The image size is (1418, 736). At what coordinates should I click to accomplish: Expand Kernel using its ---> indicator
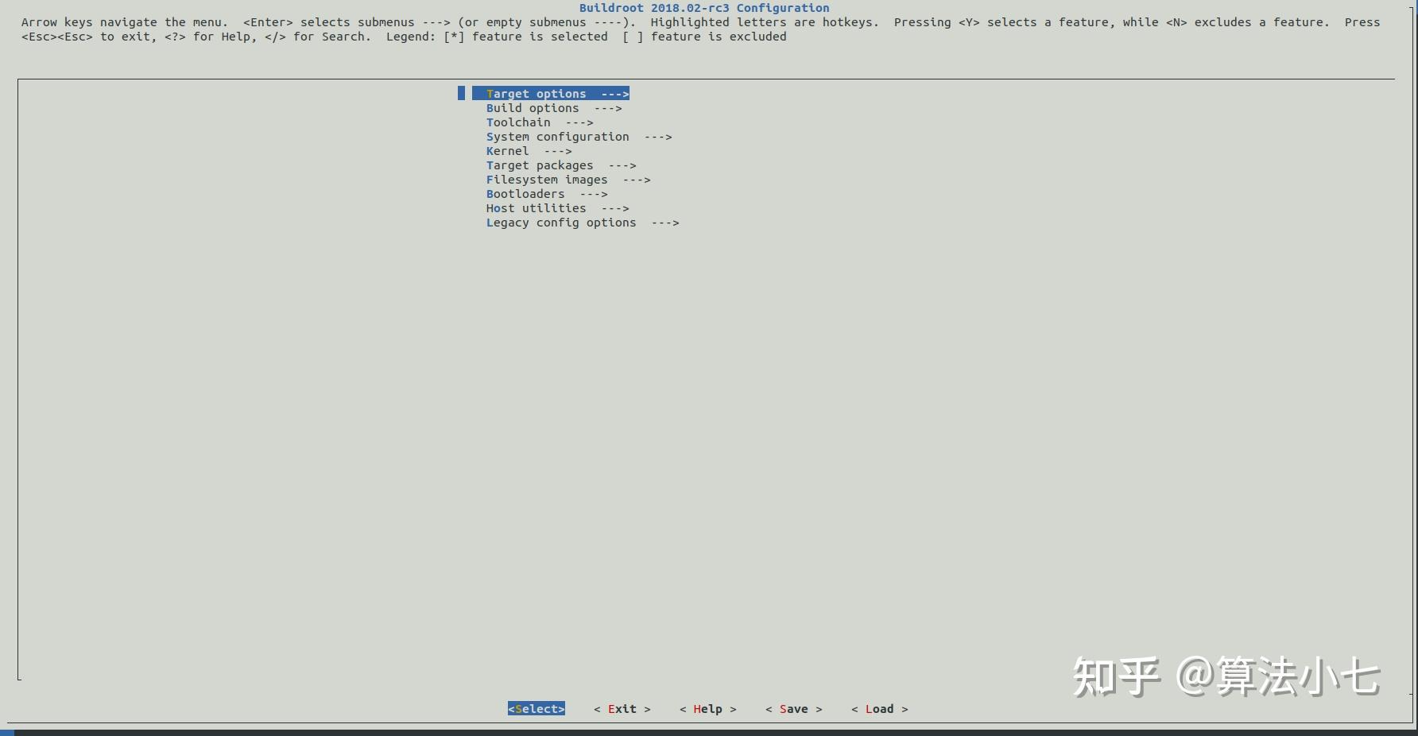tap(560, 150)
